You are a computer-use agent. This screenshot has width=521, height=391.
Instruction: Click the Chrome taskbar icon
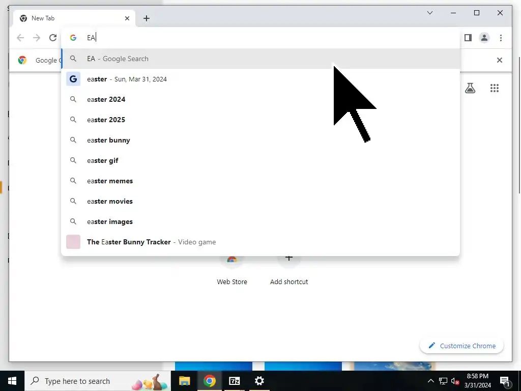click(x=209, y=381)
